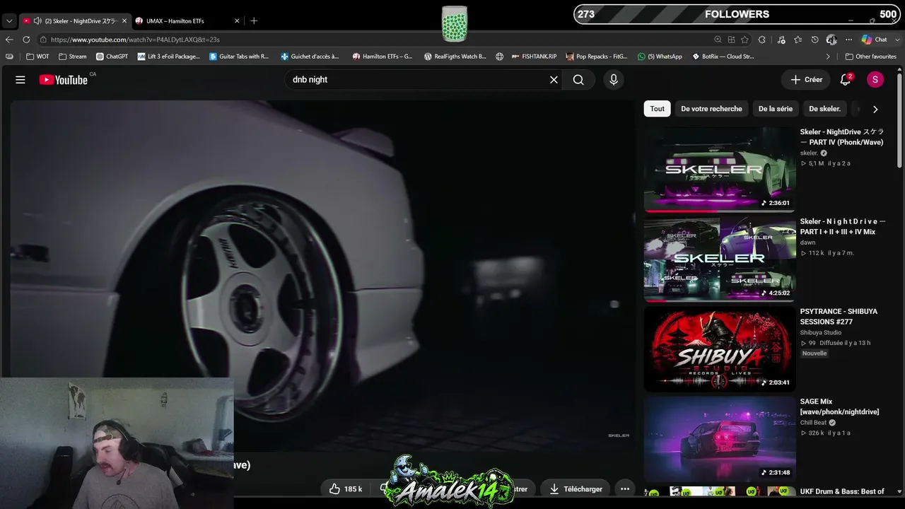Click the Télécharger download button
Viewport: 905px width, 509px height.
pos(576,488)
